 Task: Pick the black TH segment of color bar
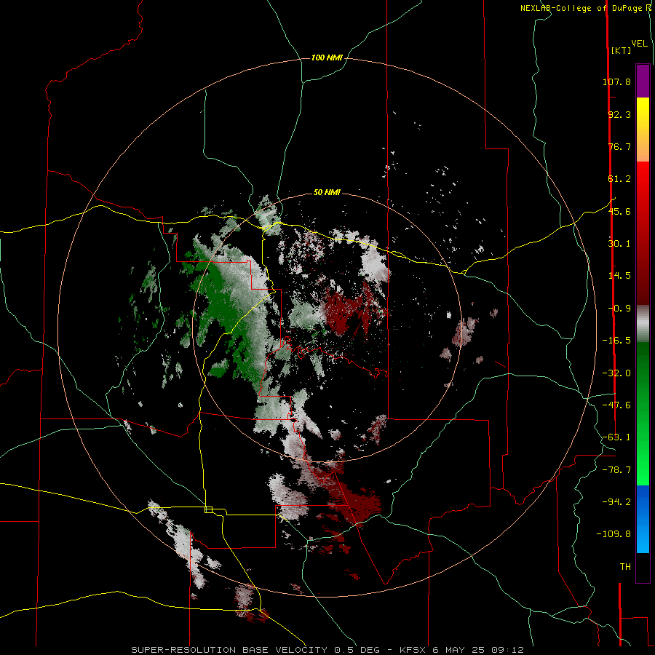[x=643, y=568]
